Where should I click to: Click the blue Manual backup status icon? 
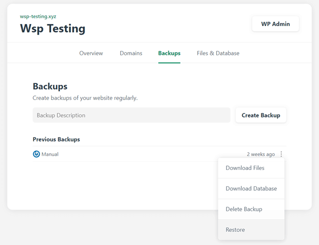pyautogui.click(x=36, y=154)
